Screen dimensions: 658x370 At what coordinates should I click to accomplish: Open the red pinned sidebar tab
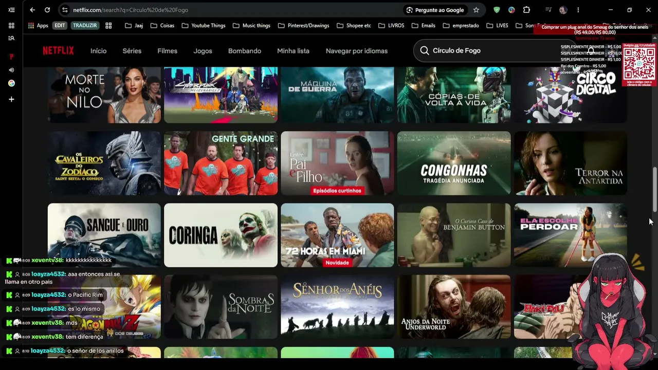[x=11, y=57]
